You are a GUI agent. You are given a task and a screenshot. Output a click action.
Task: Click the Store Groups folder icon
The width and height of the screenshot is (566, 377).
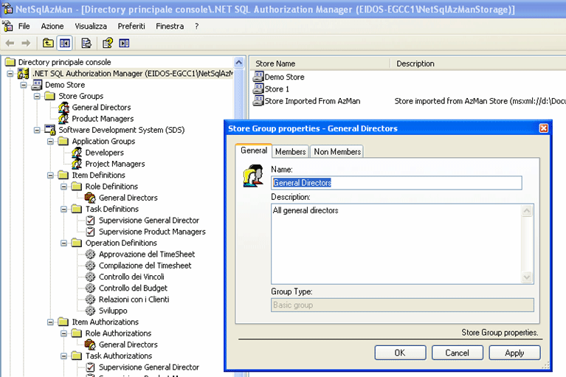click(50, 96)
